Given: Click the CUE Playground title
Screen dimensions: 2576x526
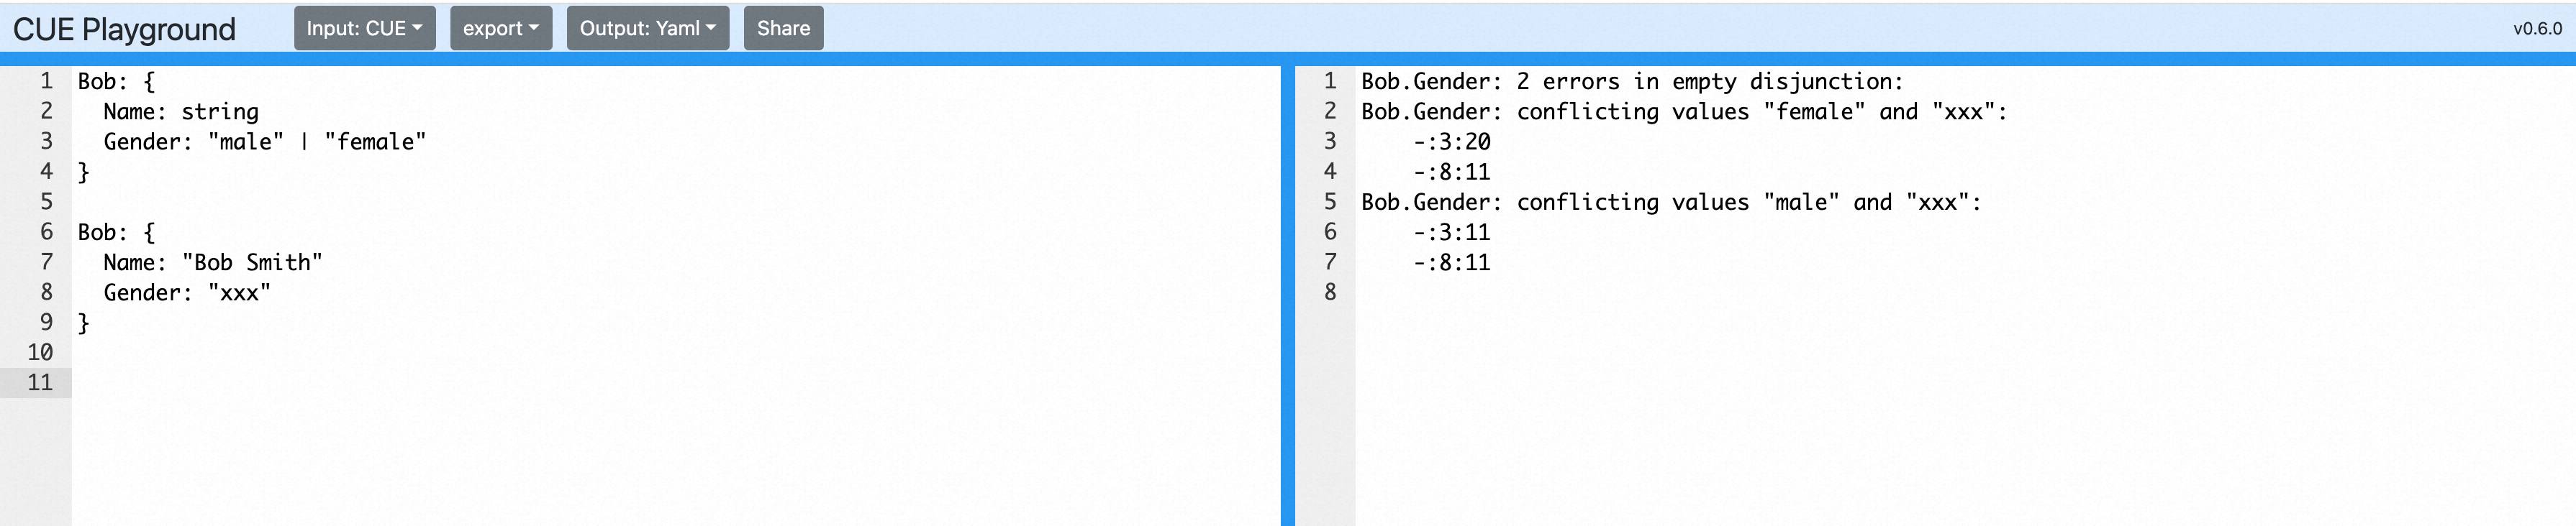Looking at the screenshot, I should pyautogui.click(x=124, y=29).
